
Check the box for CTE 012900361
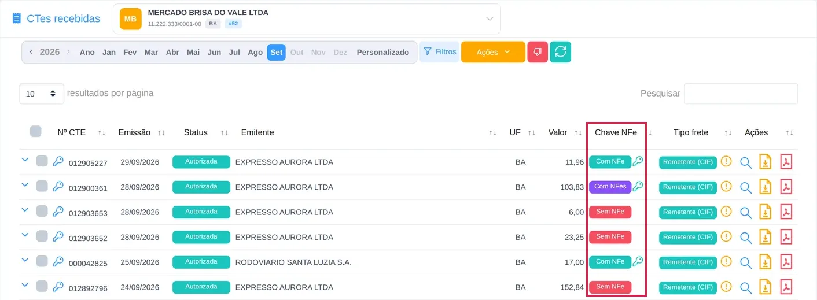click(42, 186)
